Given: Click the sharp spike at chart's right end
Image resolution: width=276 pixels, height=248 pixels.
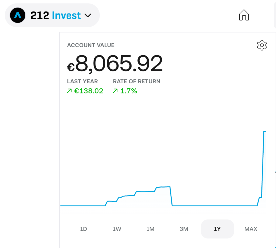Looking at the screenshot, I should (x=263, y=161).
